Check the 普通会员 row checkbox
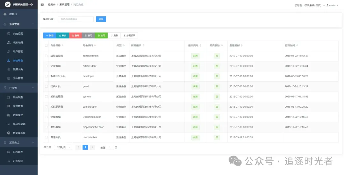The height and width of the screenshot is (175, 344). [x=47, y=138]
